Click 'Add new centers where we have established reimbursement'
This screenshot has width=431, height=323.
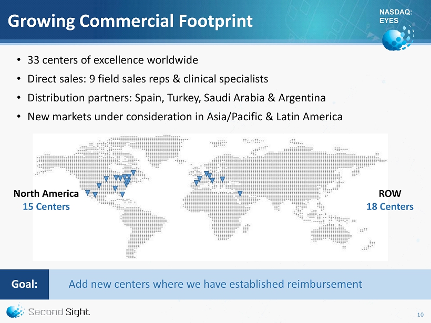215,284
